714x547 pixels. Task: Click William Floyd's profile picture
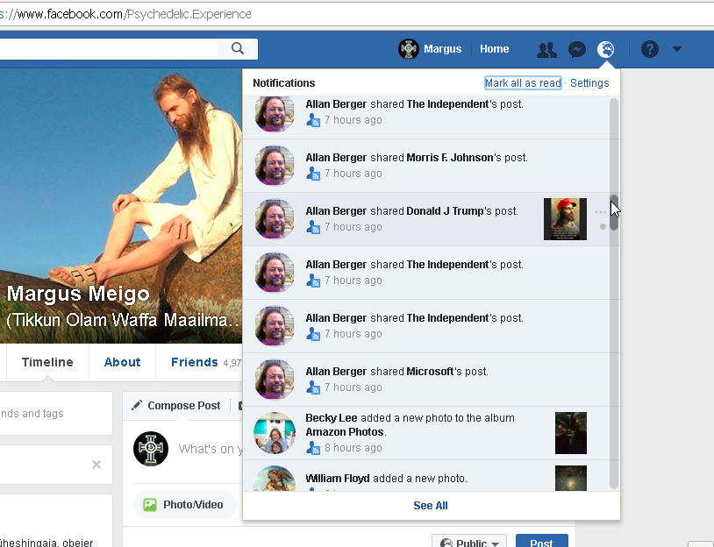[275, 479]
